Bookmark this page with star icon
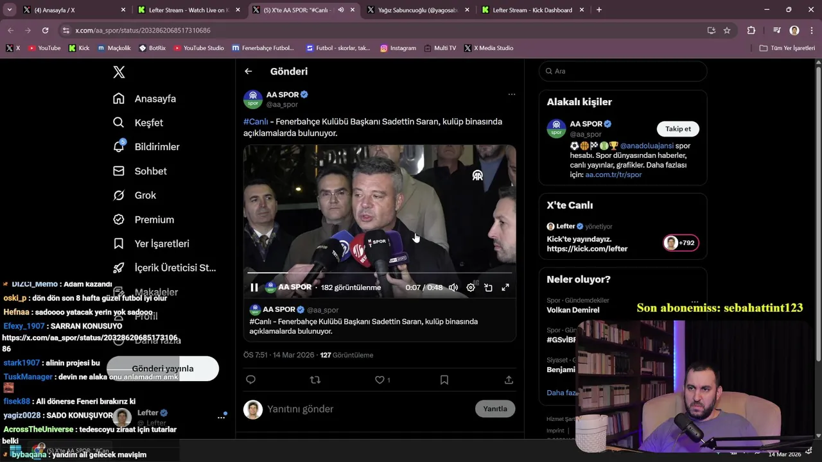The height and width of the screenshot is (462, 822). (x=727, y=30)
